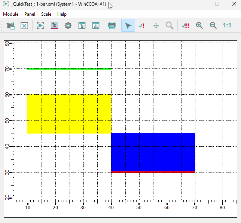Open the Module menu
Image resolution: width=241 pixels, height=223 pixels.
[x=11, y=14]
